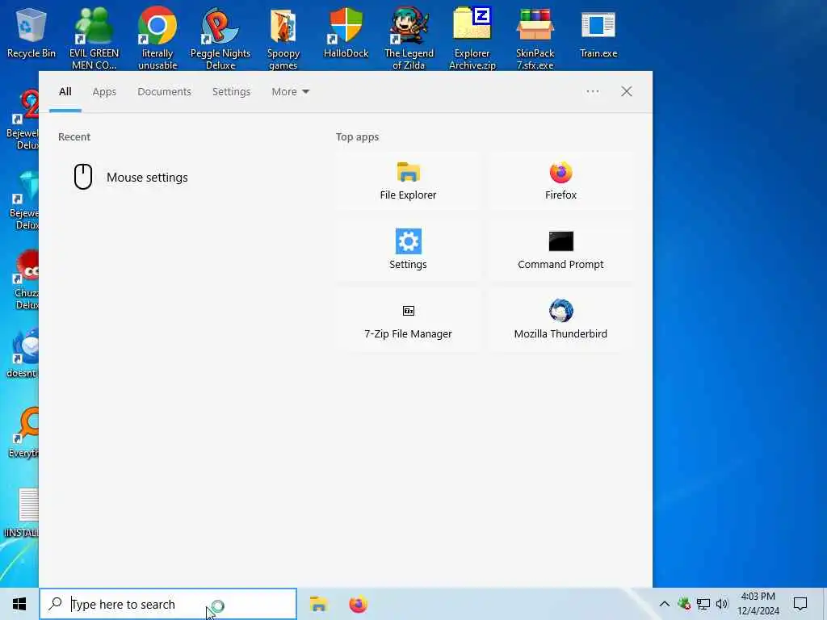The height and width of the screenshot is (620, 827).
Task: Select the 'literally unusable' Chrome shortcut
Action: (157, 38)
